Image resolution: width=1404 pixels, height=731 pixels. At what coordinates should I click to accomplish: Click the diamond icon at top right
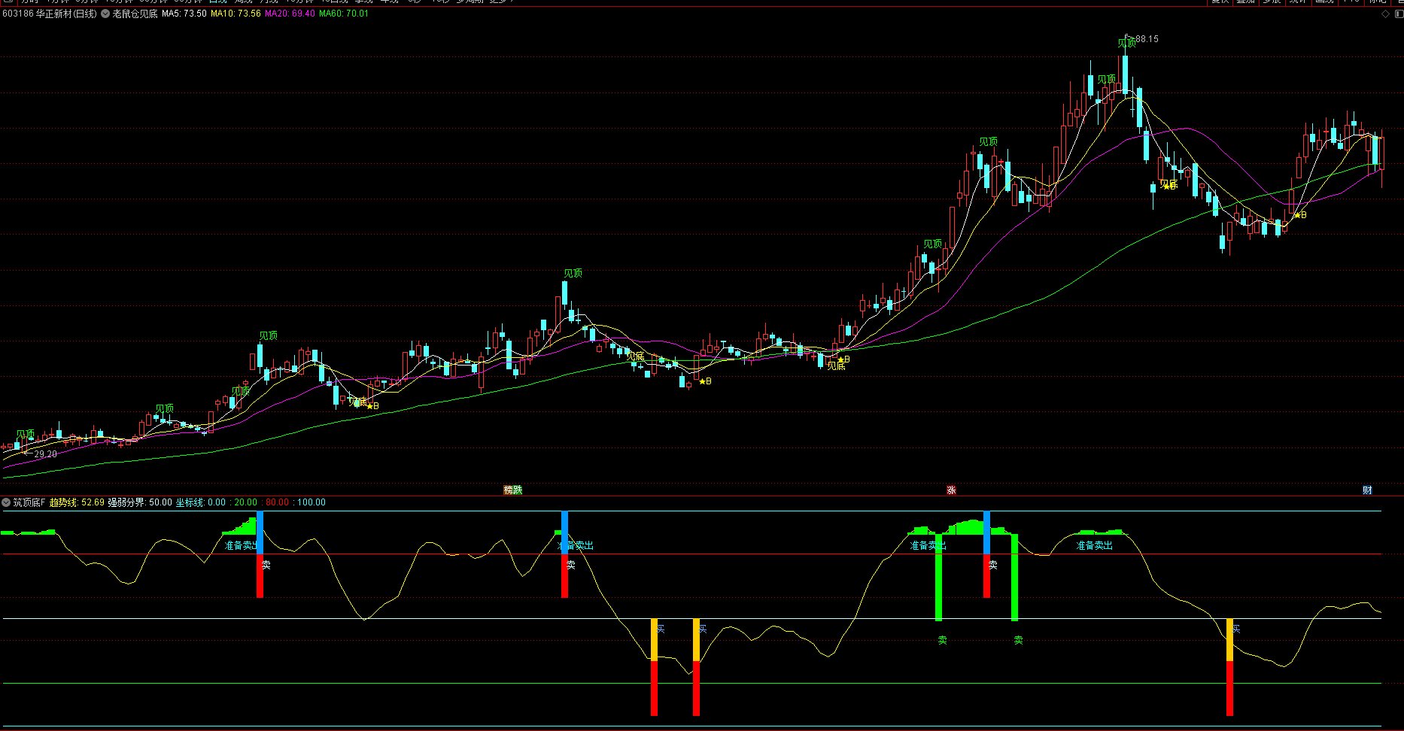point(1386,14)
